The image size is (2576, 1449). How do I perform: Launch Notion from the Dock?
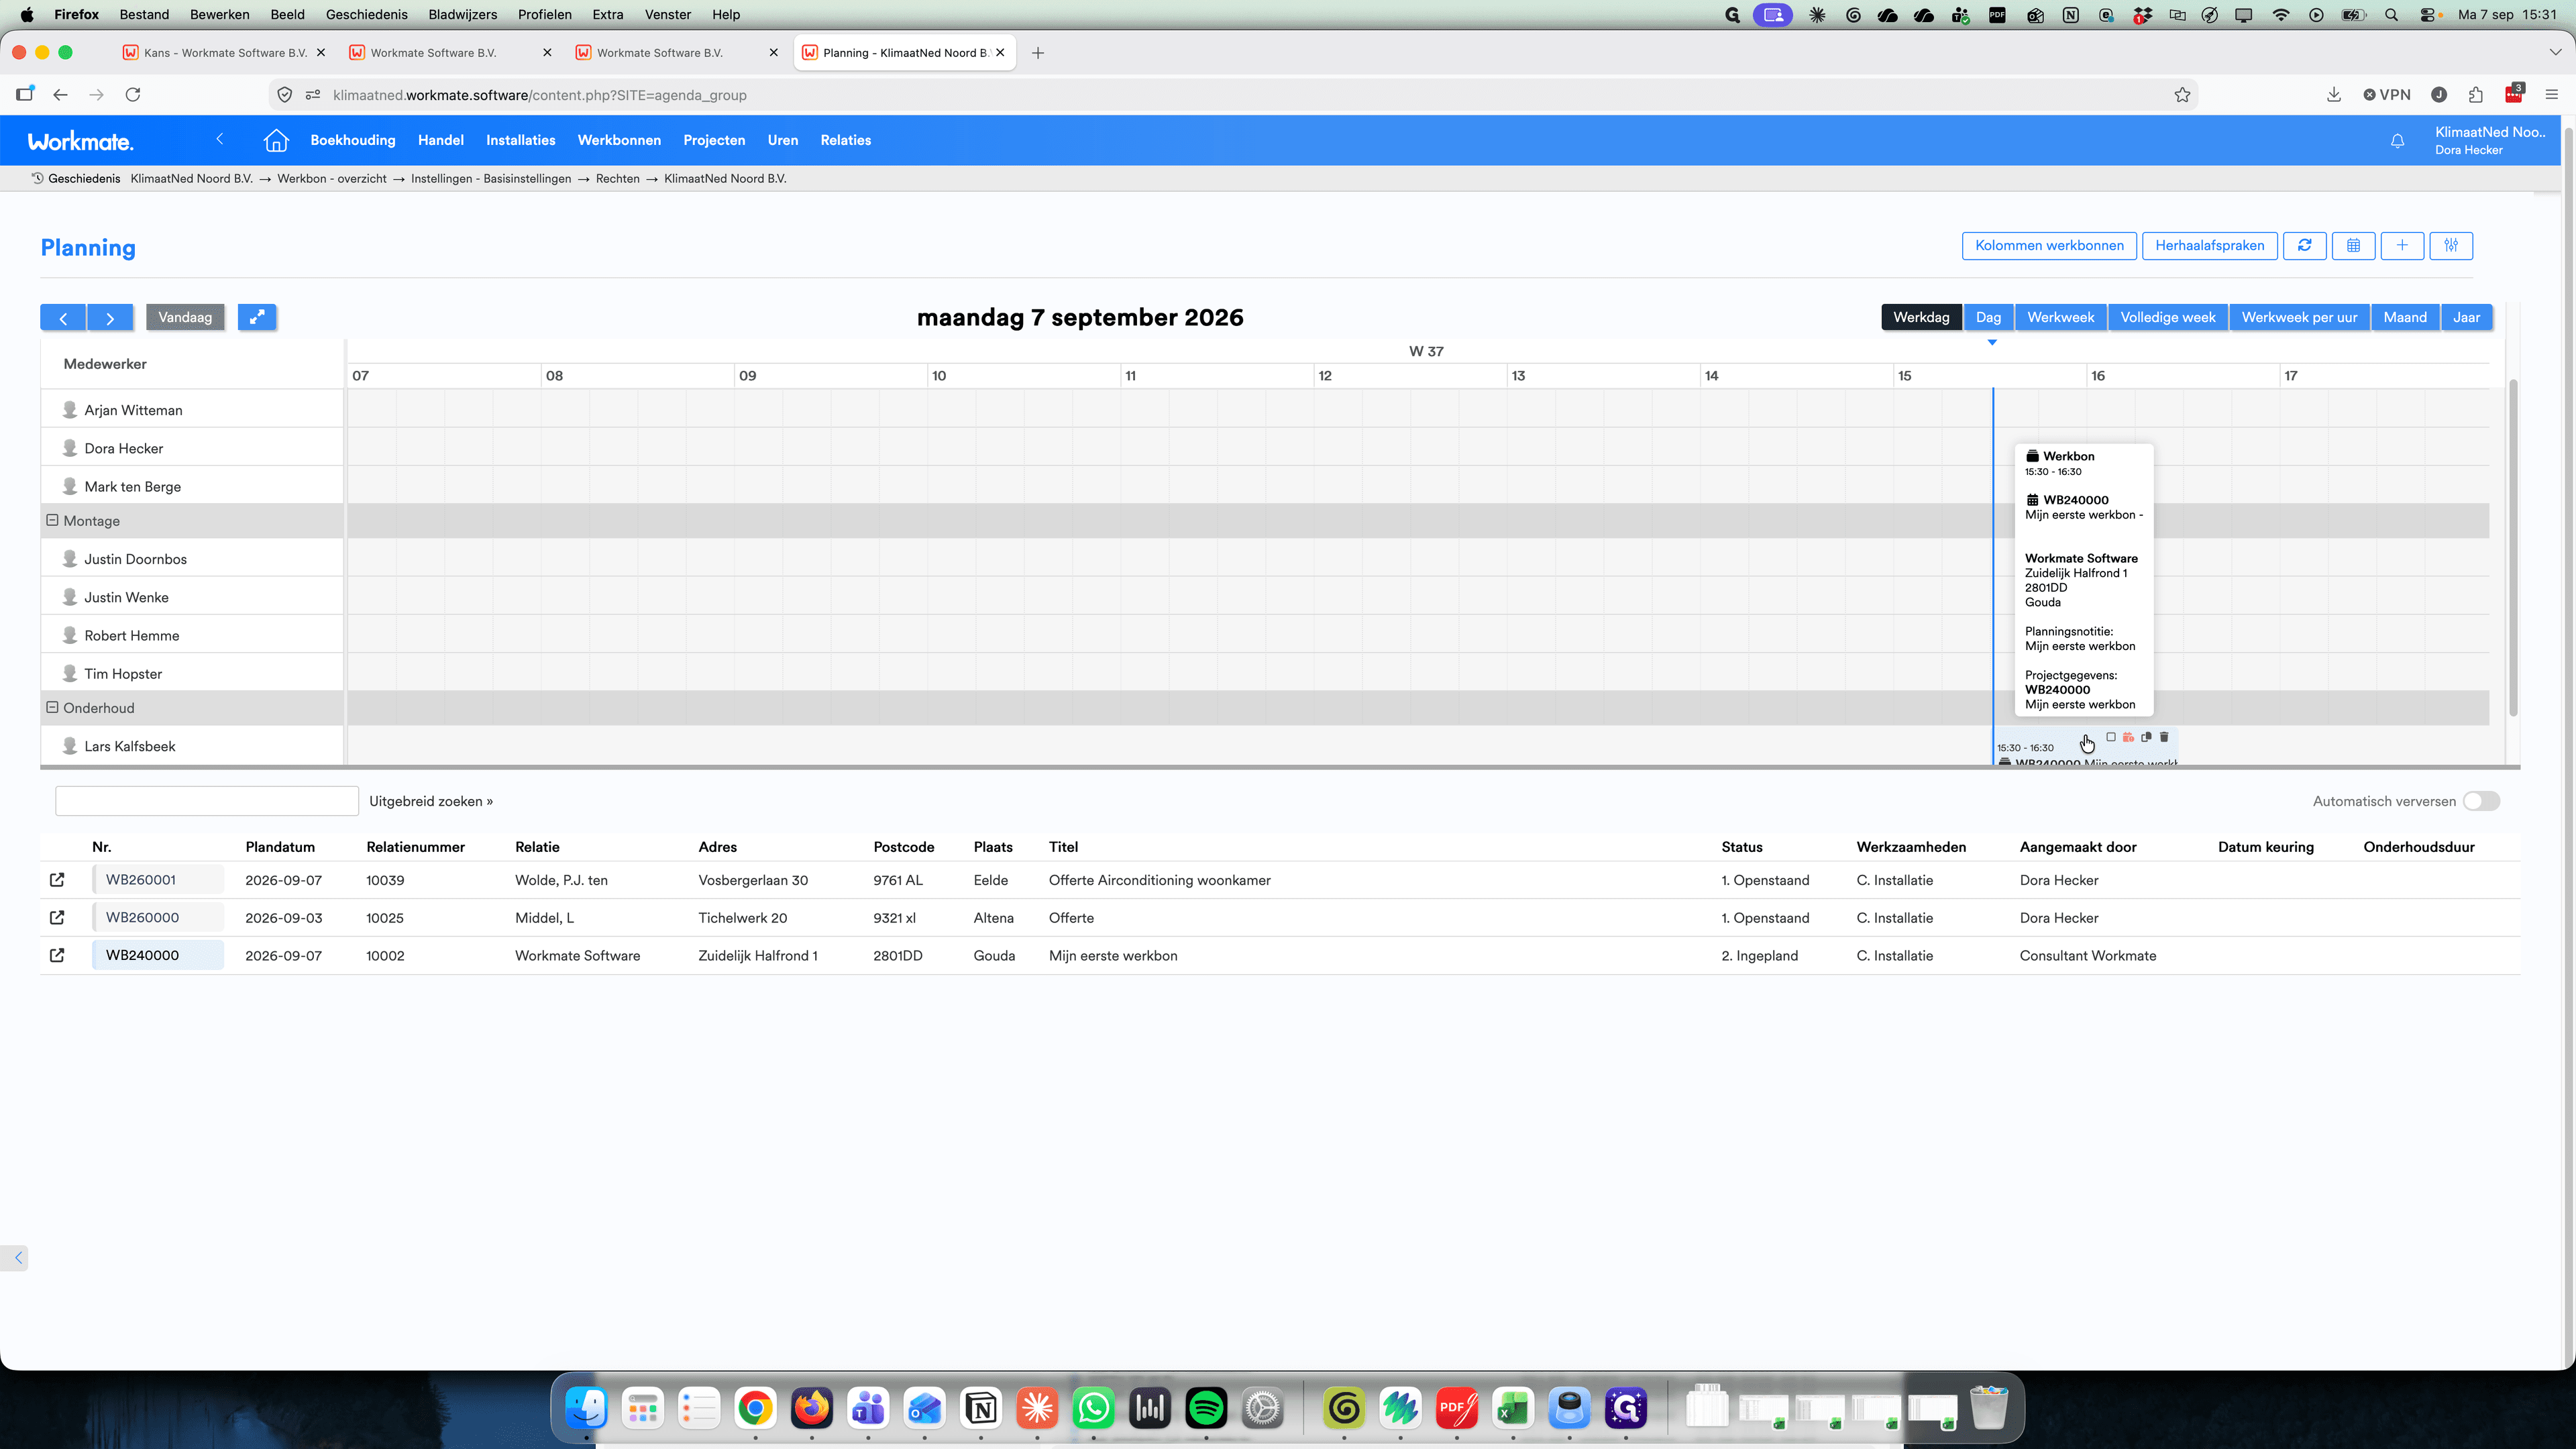[x=981, y=1408]
